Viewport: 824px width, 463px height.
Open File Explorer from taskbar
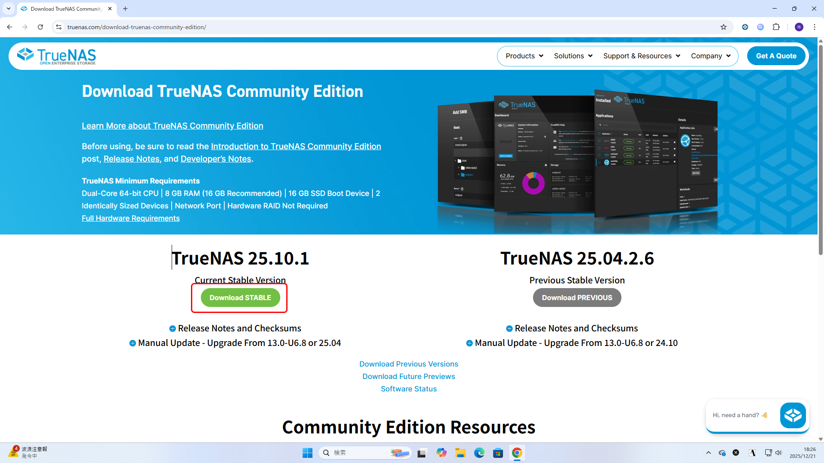click(460, 453)
